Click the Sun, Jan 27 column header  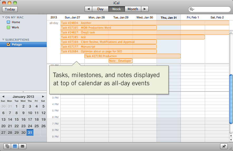(72, 17)
